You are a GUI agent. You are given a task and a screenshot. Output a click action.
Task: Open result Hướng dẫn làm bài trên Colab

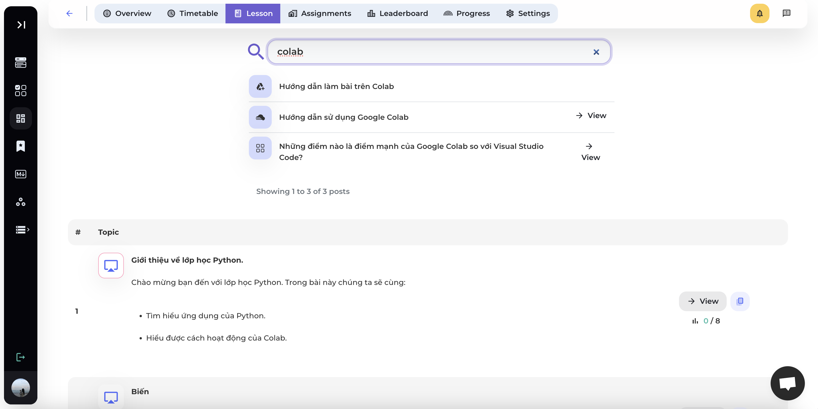336,86
